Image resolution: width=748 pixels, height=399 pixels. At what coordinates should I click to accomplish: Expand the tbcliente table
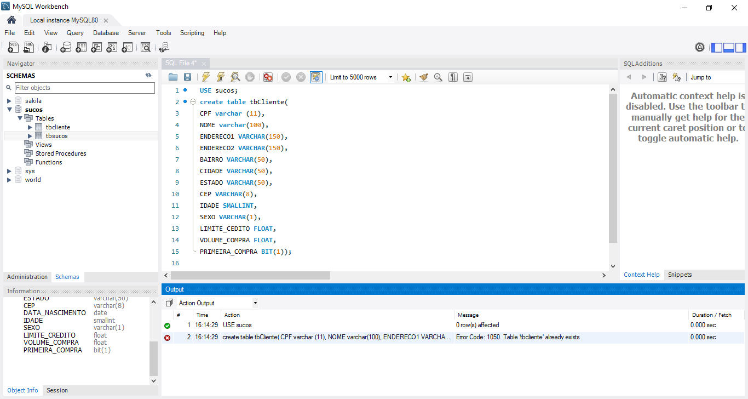(30, 127)
